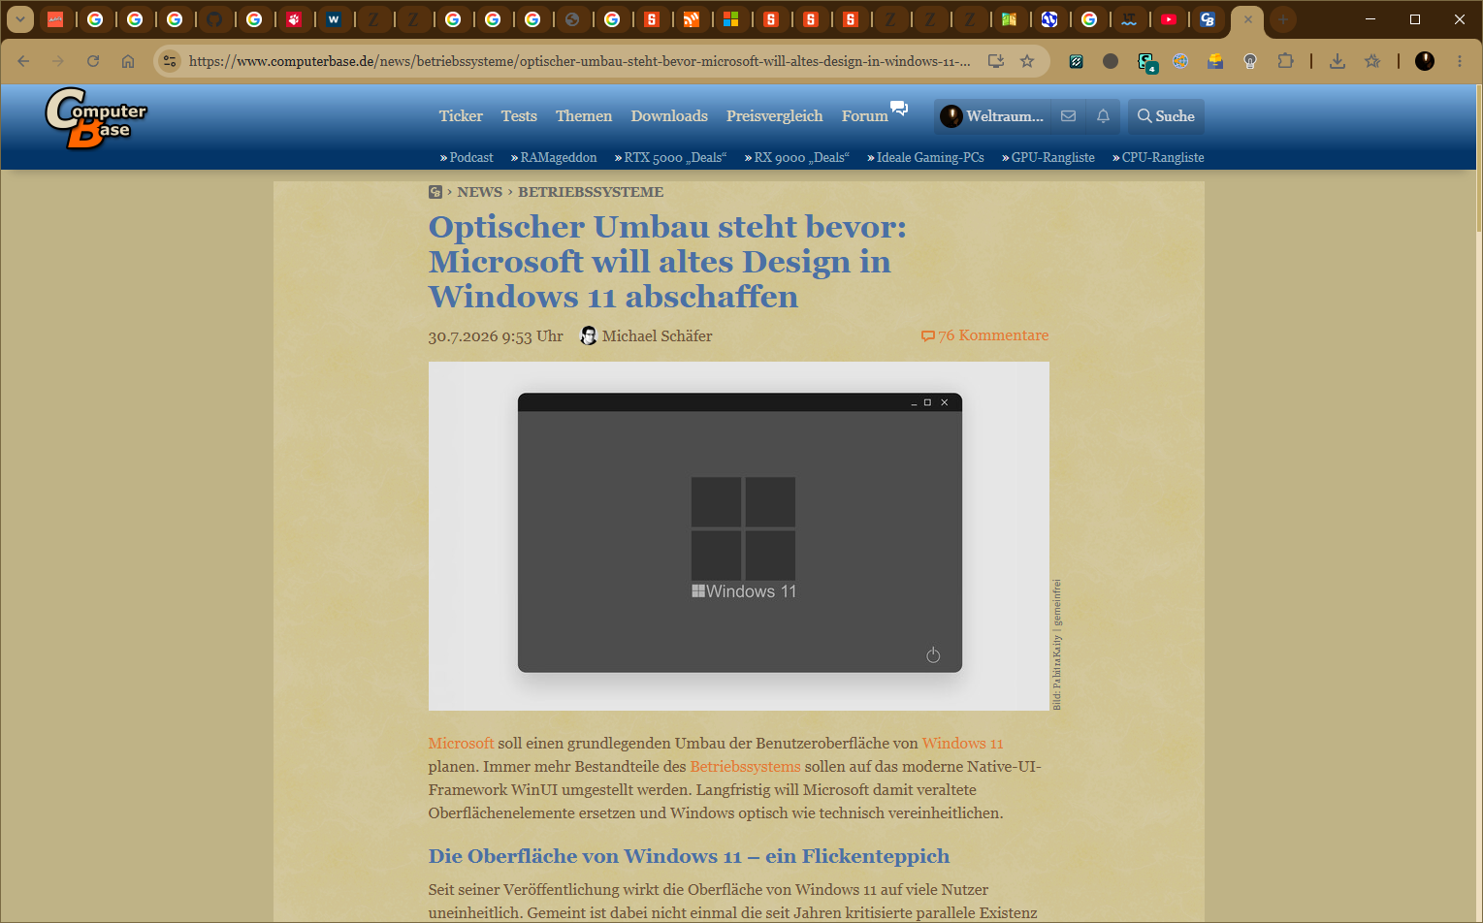Image resolution: width=1483 pixels, height=923 pixels.
Task: Click the article headline Optischer Umbau steht bevor
Action: coord(667,262)
